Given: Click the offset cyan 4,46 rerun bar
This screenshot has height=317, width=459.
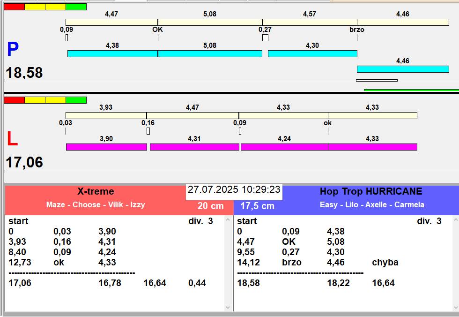Looking at the screenshot, I should (x=403, y=69).
